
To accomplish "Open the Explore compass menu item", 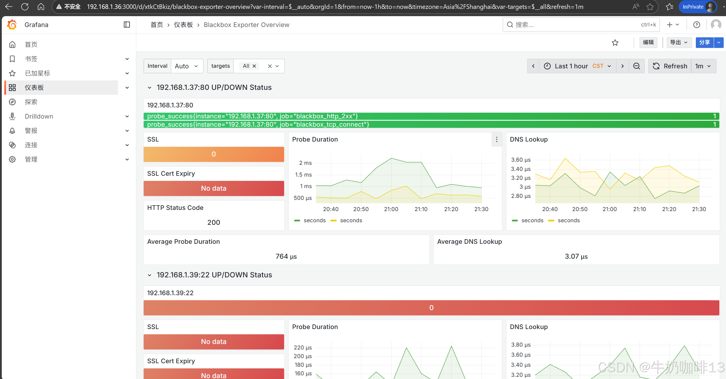I will tap(31, 102).
